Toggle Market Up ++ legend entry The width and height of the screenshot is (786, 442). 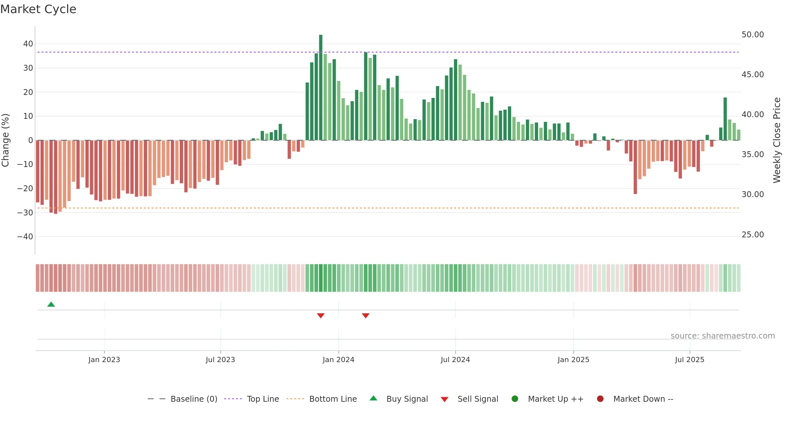coord(547,399)
